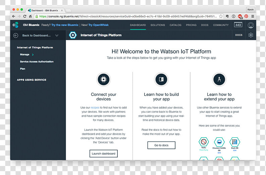Click Back to Dashboard... text
Screen dimensions: 266x175
pyautogui.click(x=37, y=35)
